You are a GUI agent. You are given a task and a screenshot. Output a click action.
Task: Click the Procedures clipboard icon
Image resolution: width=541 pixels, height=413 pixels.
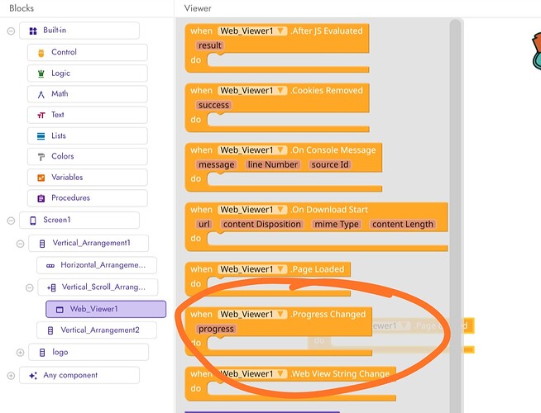pyautogui.click(x=41, y=198)
